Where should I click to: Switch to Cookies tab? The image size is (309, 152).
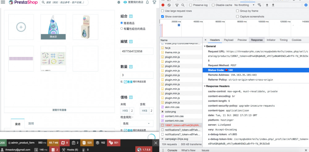point(296,40)
